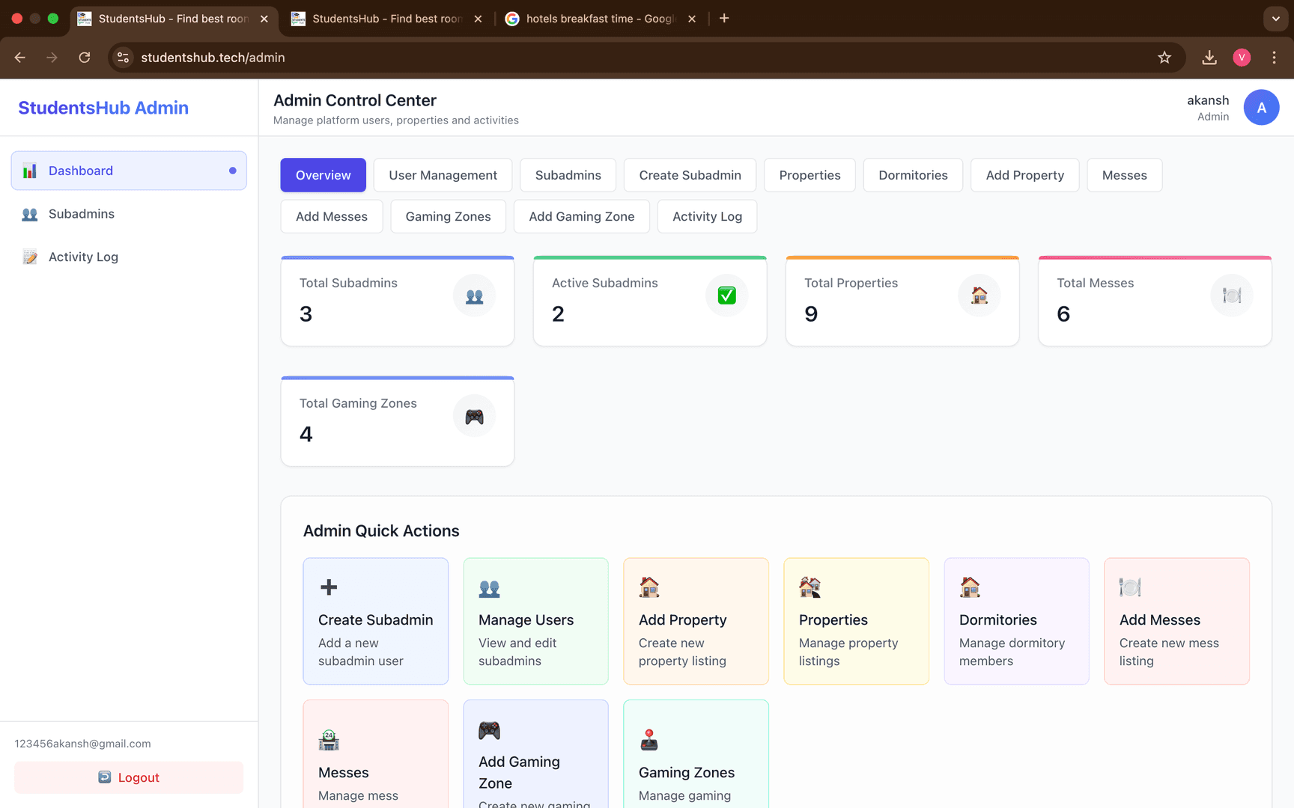
Task: Click the Add Property quick action card
Action: pos(696,621)
